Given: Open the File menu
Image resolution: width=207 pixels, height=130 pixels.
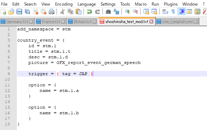Looking at the screenshot, I should pyautogui.click(x=4, y=4).
